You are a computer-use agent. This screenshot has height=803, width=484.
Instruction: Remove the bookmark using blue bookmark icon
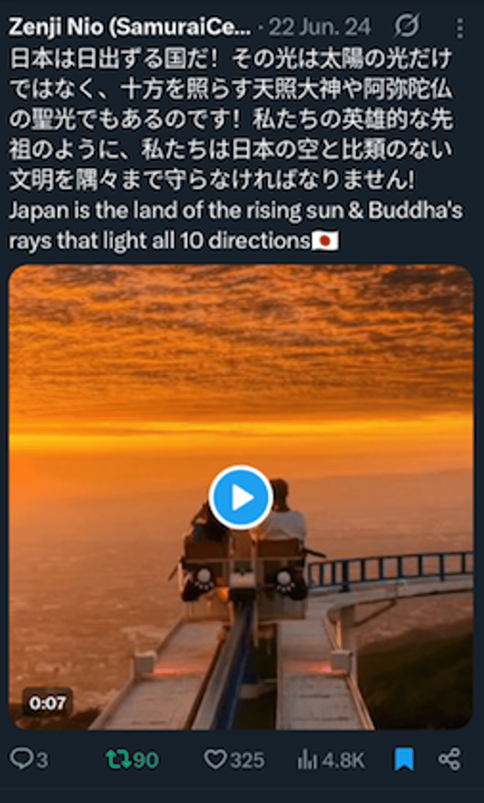404,759
